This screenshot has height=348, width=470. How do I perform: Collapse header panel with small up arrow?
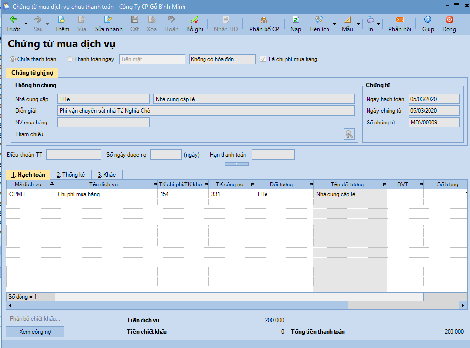coord(236,164)
